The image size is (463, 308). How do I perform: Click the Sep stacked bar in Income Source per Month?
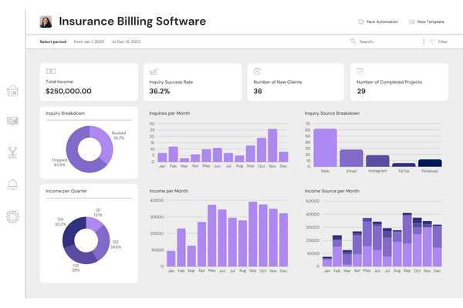pos(407,239)
